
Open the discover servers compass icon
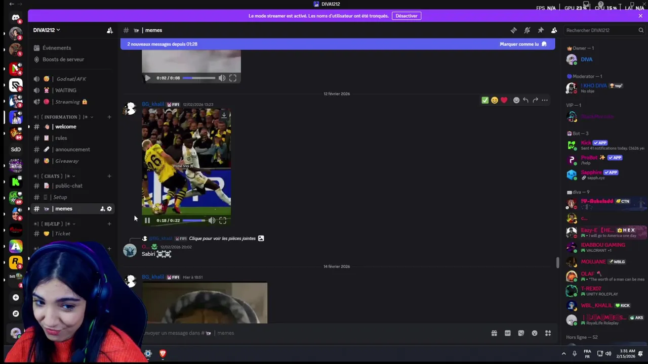tap(16, 313)
